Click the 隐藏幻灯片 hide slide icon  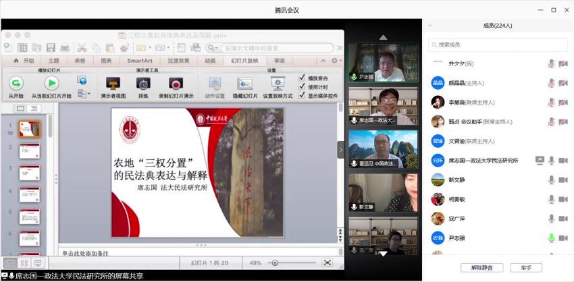pos(245,84)
